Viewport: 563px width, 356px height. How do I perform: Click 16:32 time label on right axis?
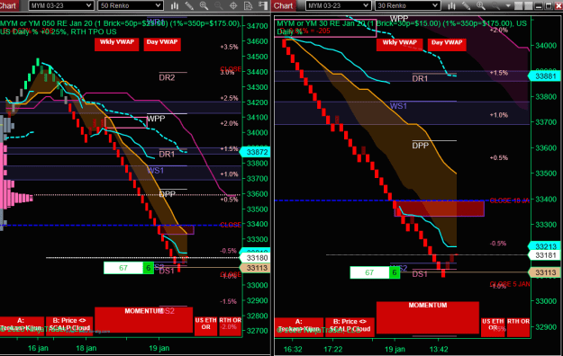(x=293, y=349)
